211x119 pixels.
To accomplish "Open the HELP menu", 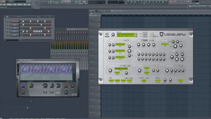I will point(29,4).
